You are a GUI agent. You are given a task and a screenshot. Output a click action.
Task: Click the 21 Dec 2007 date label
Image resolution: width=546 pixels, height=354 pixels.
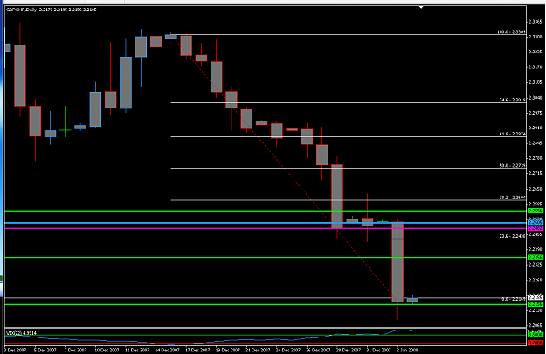pyautogui.click(x=258, y=350)
